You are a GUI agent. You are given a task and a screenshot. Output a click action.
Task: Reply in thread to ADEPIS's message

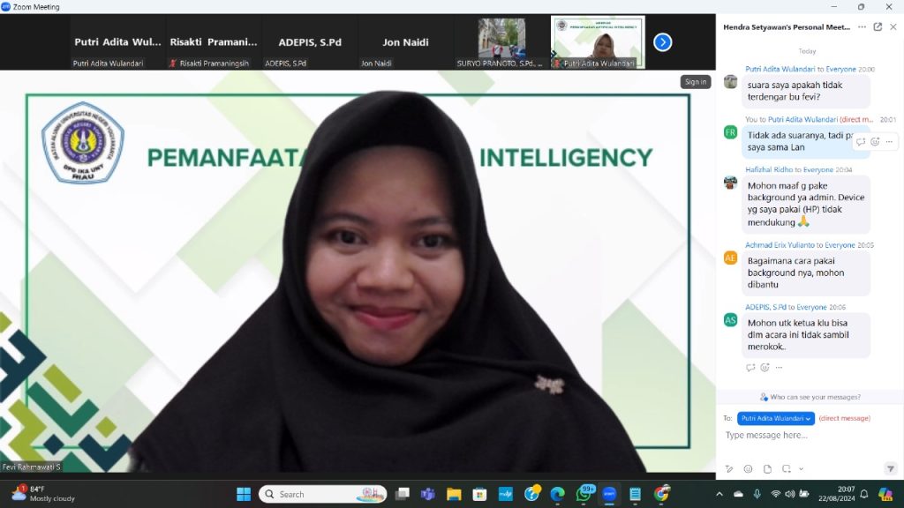750,368
